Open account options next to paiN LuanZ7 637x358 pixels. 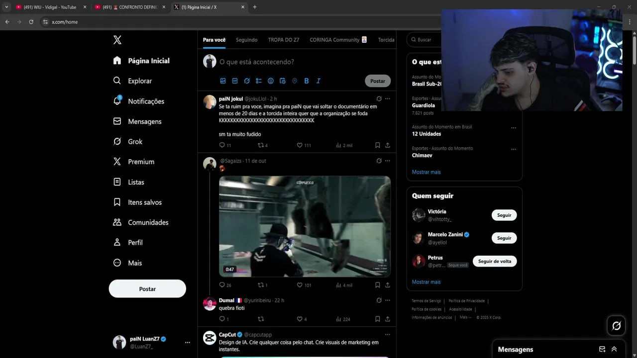coord(188,342)
